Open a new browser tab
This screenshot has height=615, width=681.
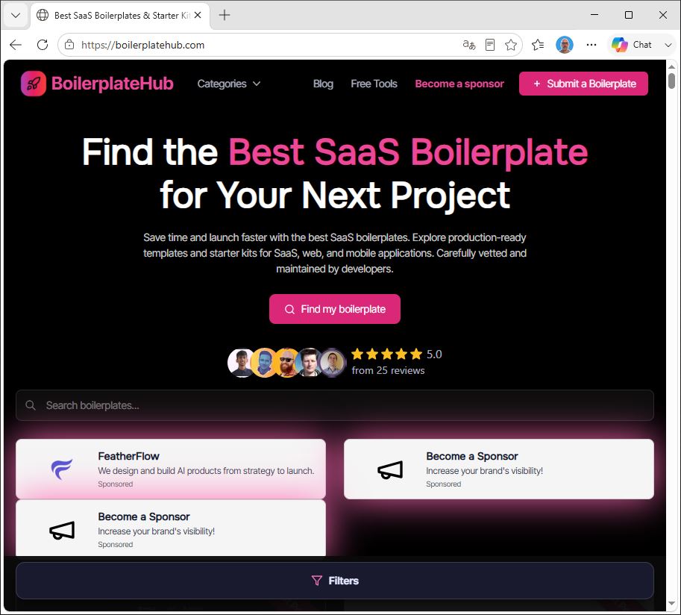224,15
